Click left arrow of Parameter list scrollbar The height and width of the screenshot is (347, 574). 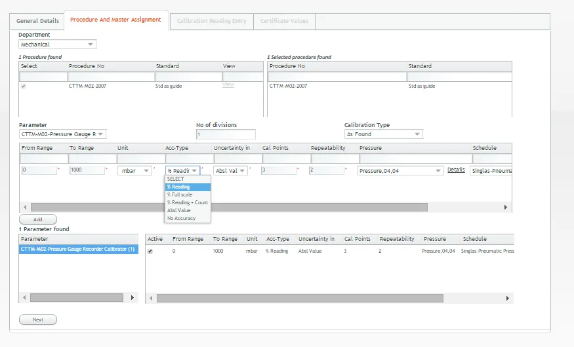(24, 298)
